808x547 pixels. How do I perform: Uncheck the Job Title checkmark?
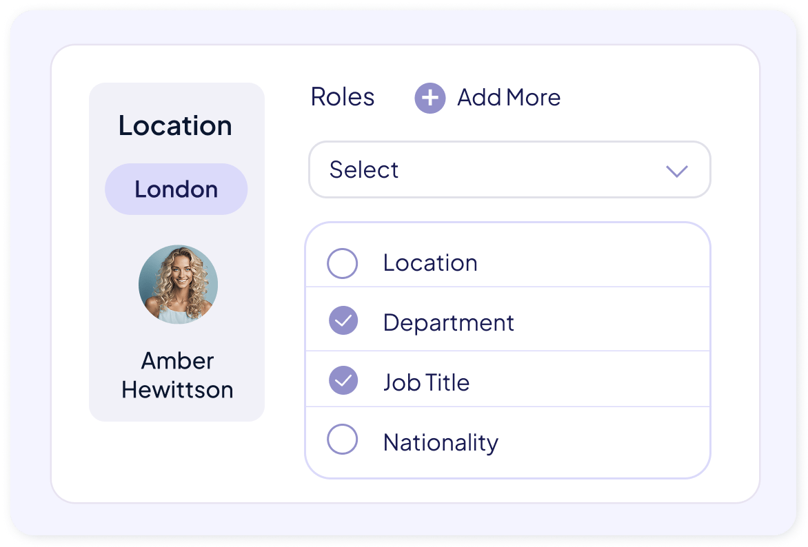click(x=343, y=381)
